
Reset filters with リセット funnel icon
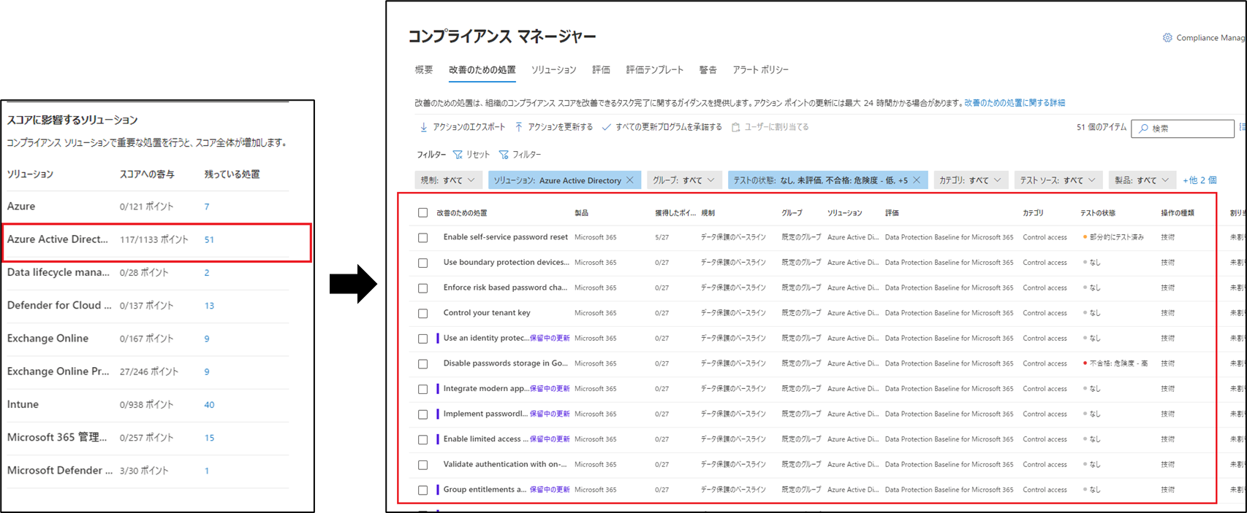click(x=458, y=155)
